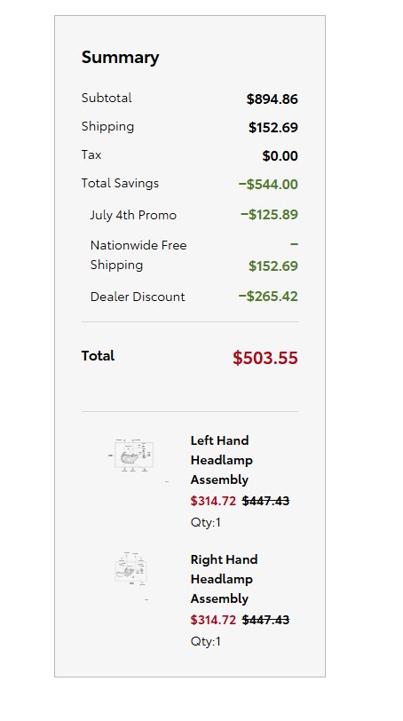
Task: Click the Qty:1 under Left Hand Headlamp
Action: (205, 522)
